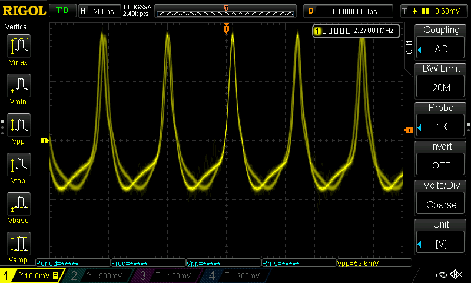Screen dimensions: 471x283
Task: Click the muted speaker sound icon
Action: pos(456,274)
